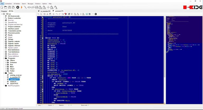
Task: Save the file with floppy icon
Action: tap(10, 7)
